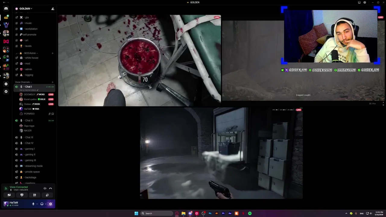Screen dimensions: 386x217
Task: Click the invite members icon beside GOLDEN
Action: point(53,9)
